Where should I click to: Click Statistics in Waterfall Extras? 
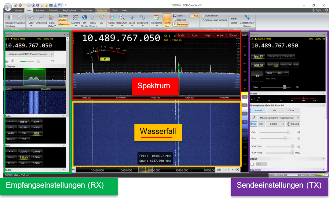pyautogui.click(x=180, y=20)
